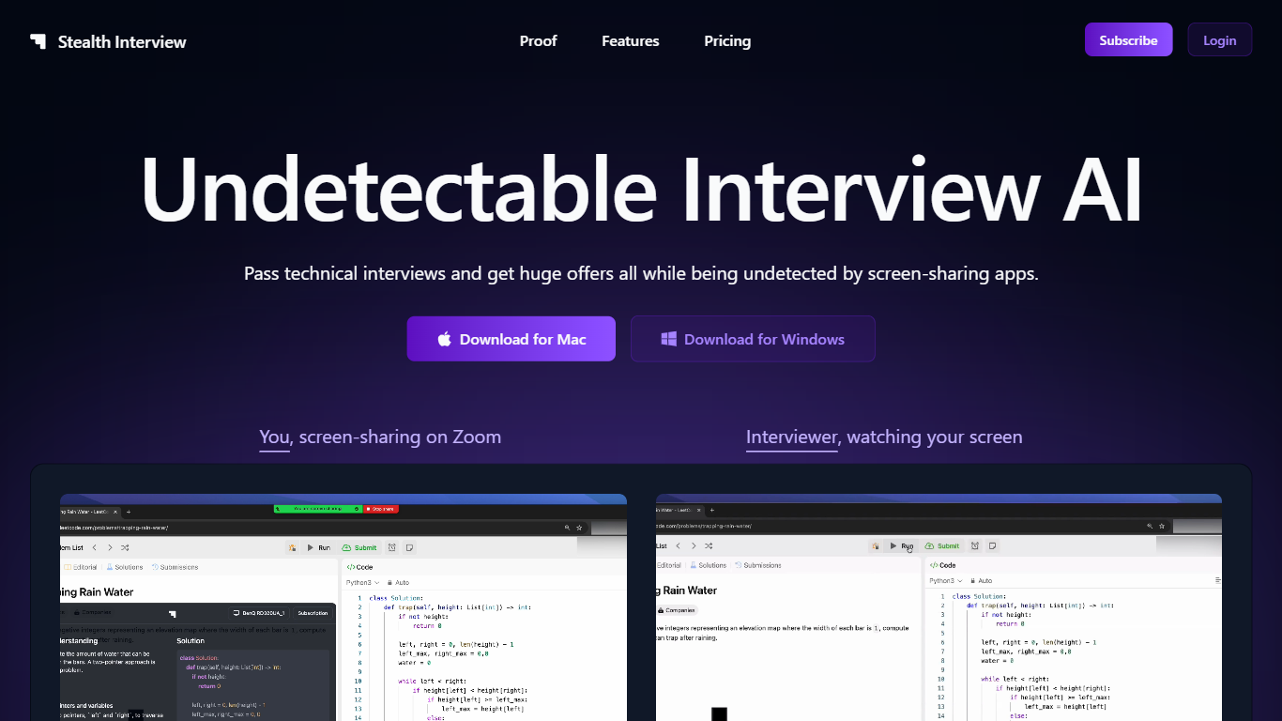Click the Auto lock label in Interviewer preview

[x=981, y=580]
